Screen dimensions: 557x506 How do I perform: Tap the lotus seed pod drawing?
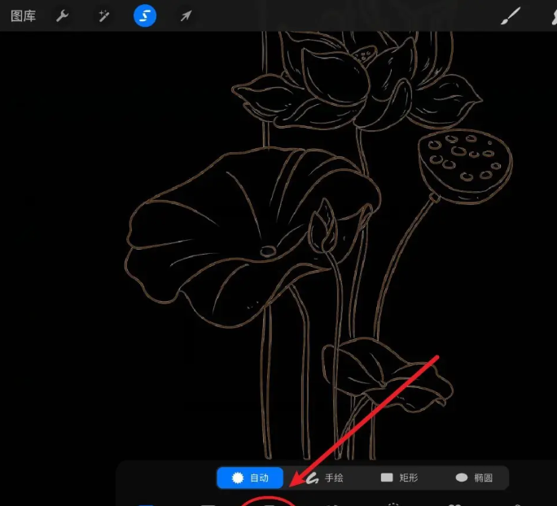pos(465,166)
